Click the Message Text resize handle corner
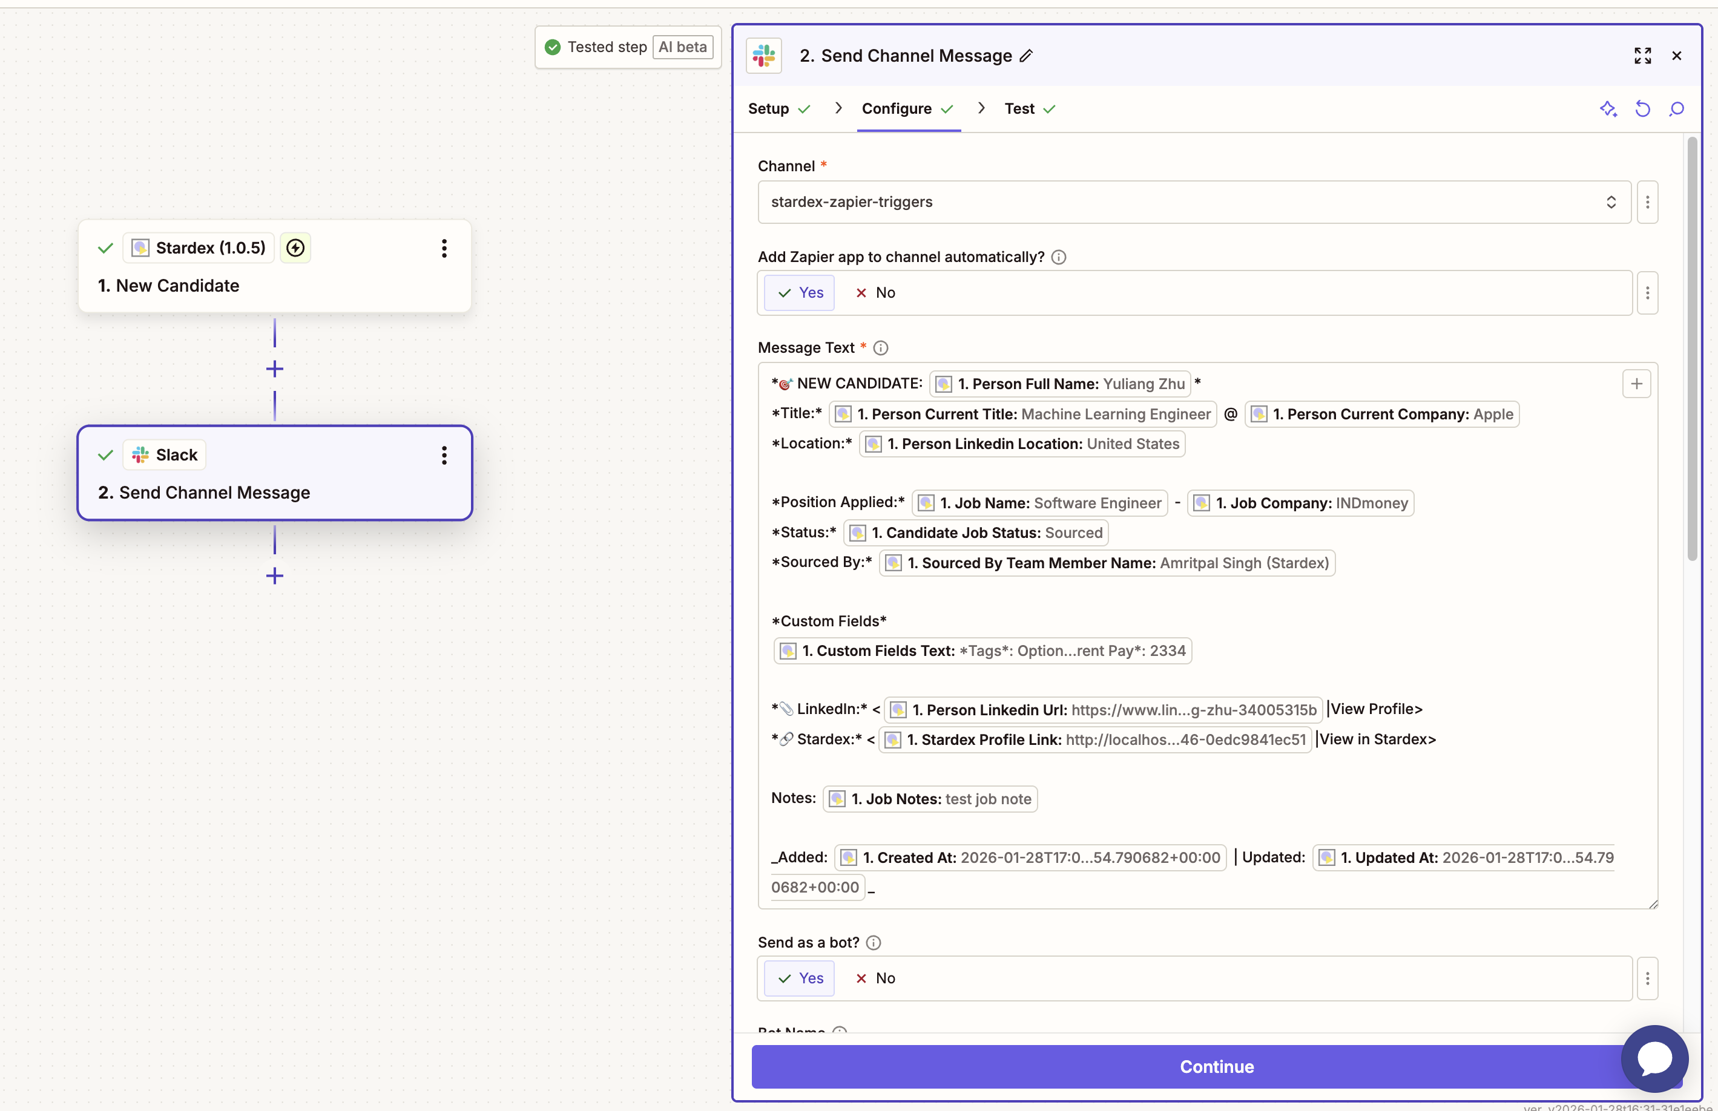 [x=1653, y=903]
